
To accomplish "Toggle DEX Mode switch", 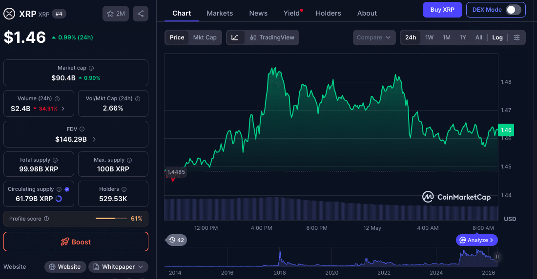I will 514,10.
